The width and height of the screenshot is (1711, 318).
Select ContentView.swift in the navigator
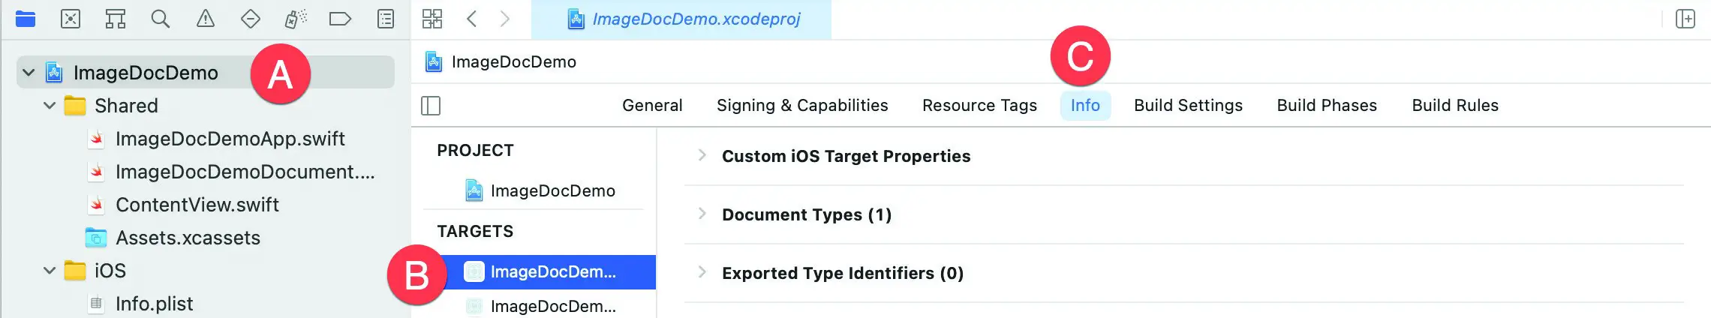(197, 205)
